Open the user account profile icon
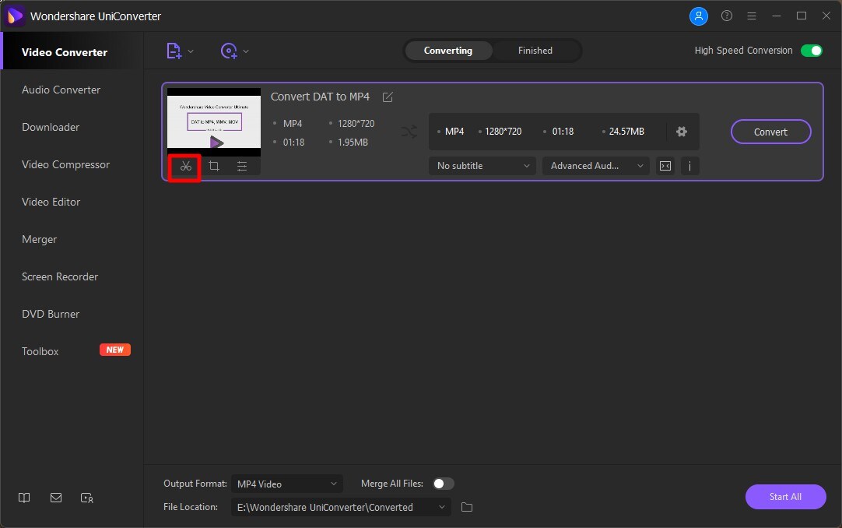 point(699,16)
